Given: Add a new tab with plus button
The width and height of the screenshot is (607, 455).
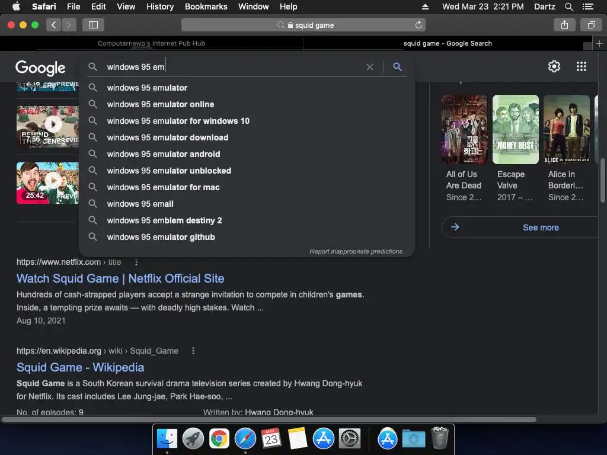Looking at the screenshot, I should 599,44.
